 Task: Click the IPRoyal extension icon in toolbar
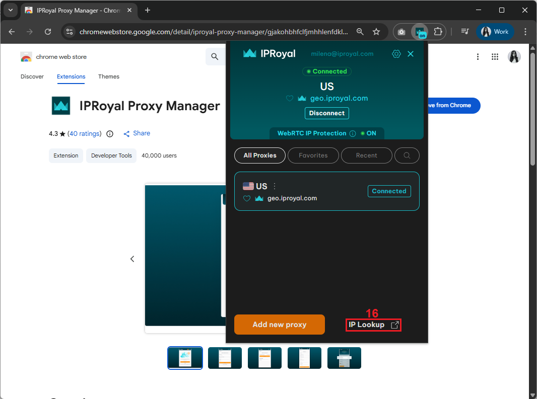coord(419,32)
